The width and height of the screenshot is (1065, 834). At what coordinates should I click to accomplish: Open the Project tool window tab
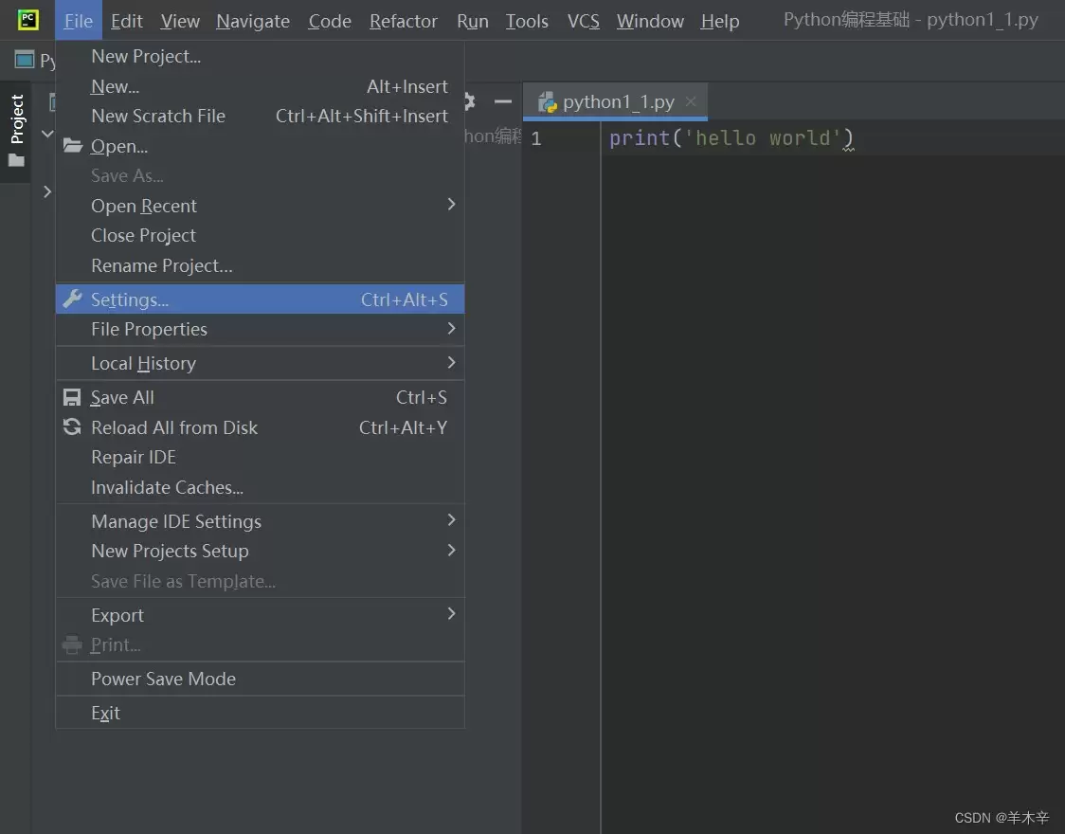coord(16,132)
